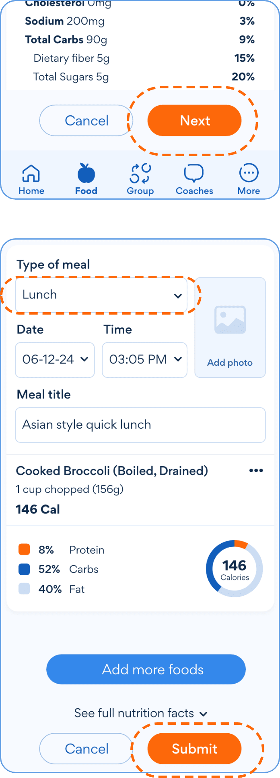The image size is (280, 778).
Task: Tap the More ellipsis icon
Action: [x=249, y=173]
